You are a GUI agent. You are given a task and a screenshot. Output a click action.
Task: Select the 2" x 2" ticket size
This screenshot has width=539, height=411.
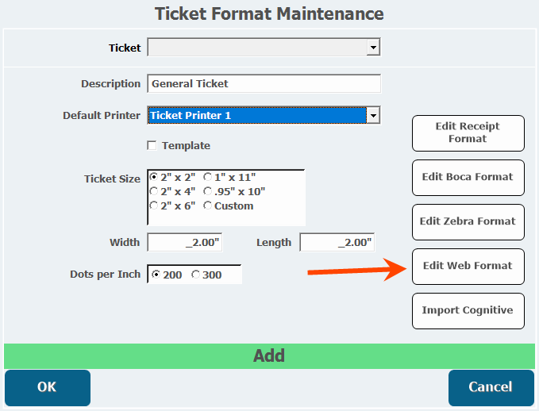(x=154, y=177)
